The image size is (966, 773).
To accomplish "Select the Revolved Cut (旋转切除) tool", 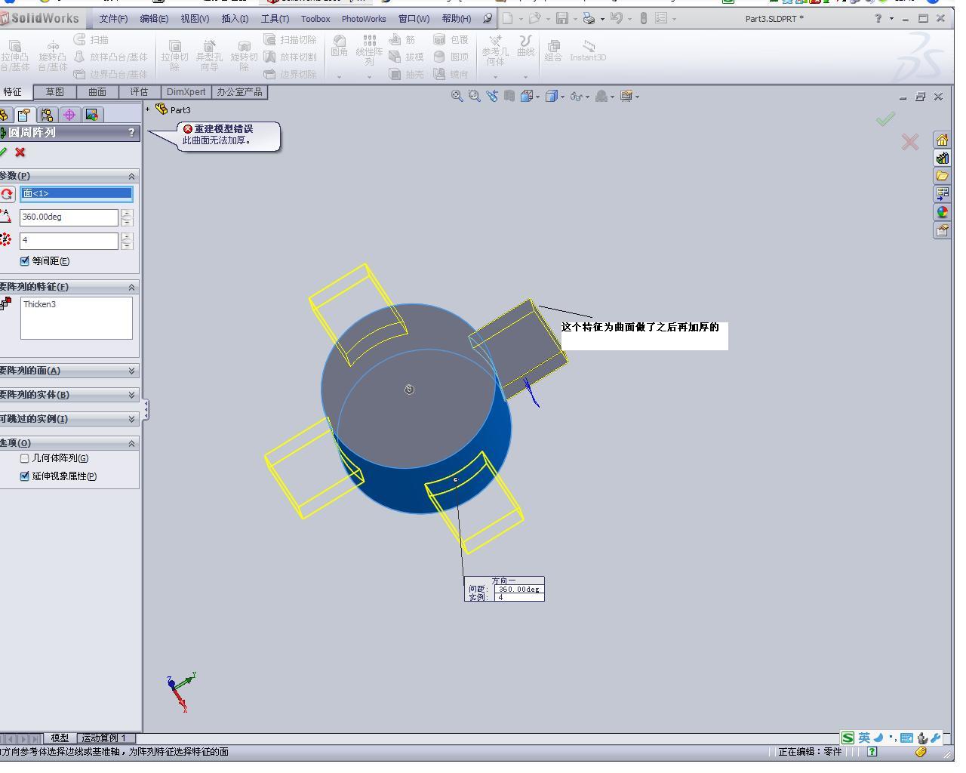I will pos(244,56).
